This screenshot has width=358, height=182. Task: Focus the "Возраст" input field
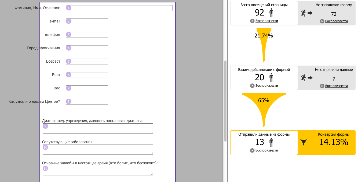87,62
